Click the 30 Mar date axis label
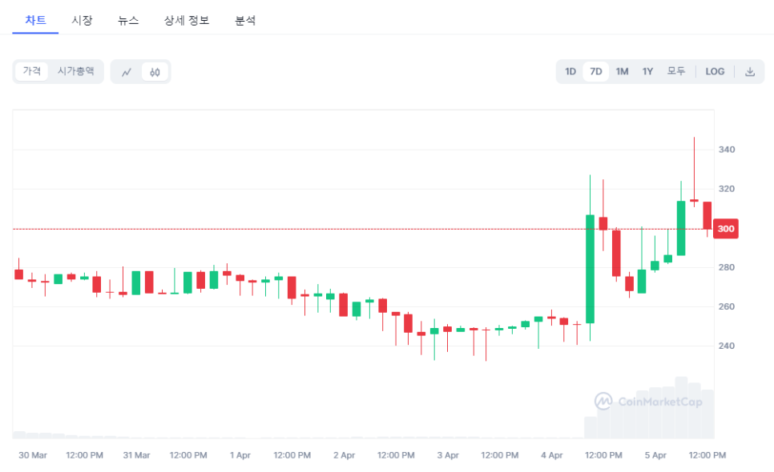Viewport: 774px width, 472px height. pyautogui.click(x=33, y=455)
